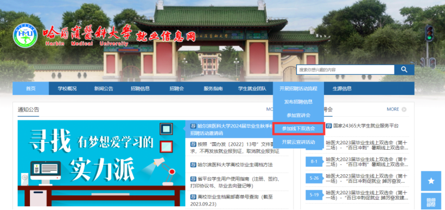Open the 5-26 线上双选会（第十一场） entry
This screenshot has width=445, height=210.
click(x=367, y=178)
